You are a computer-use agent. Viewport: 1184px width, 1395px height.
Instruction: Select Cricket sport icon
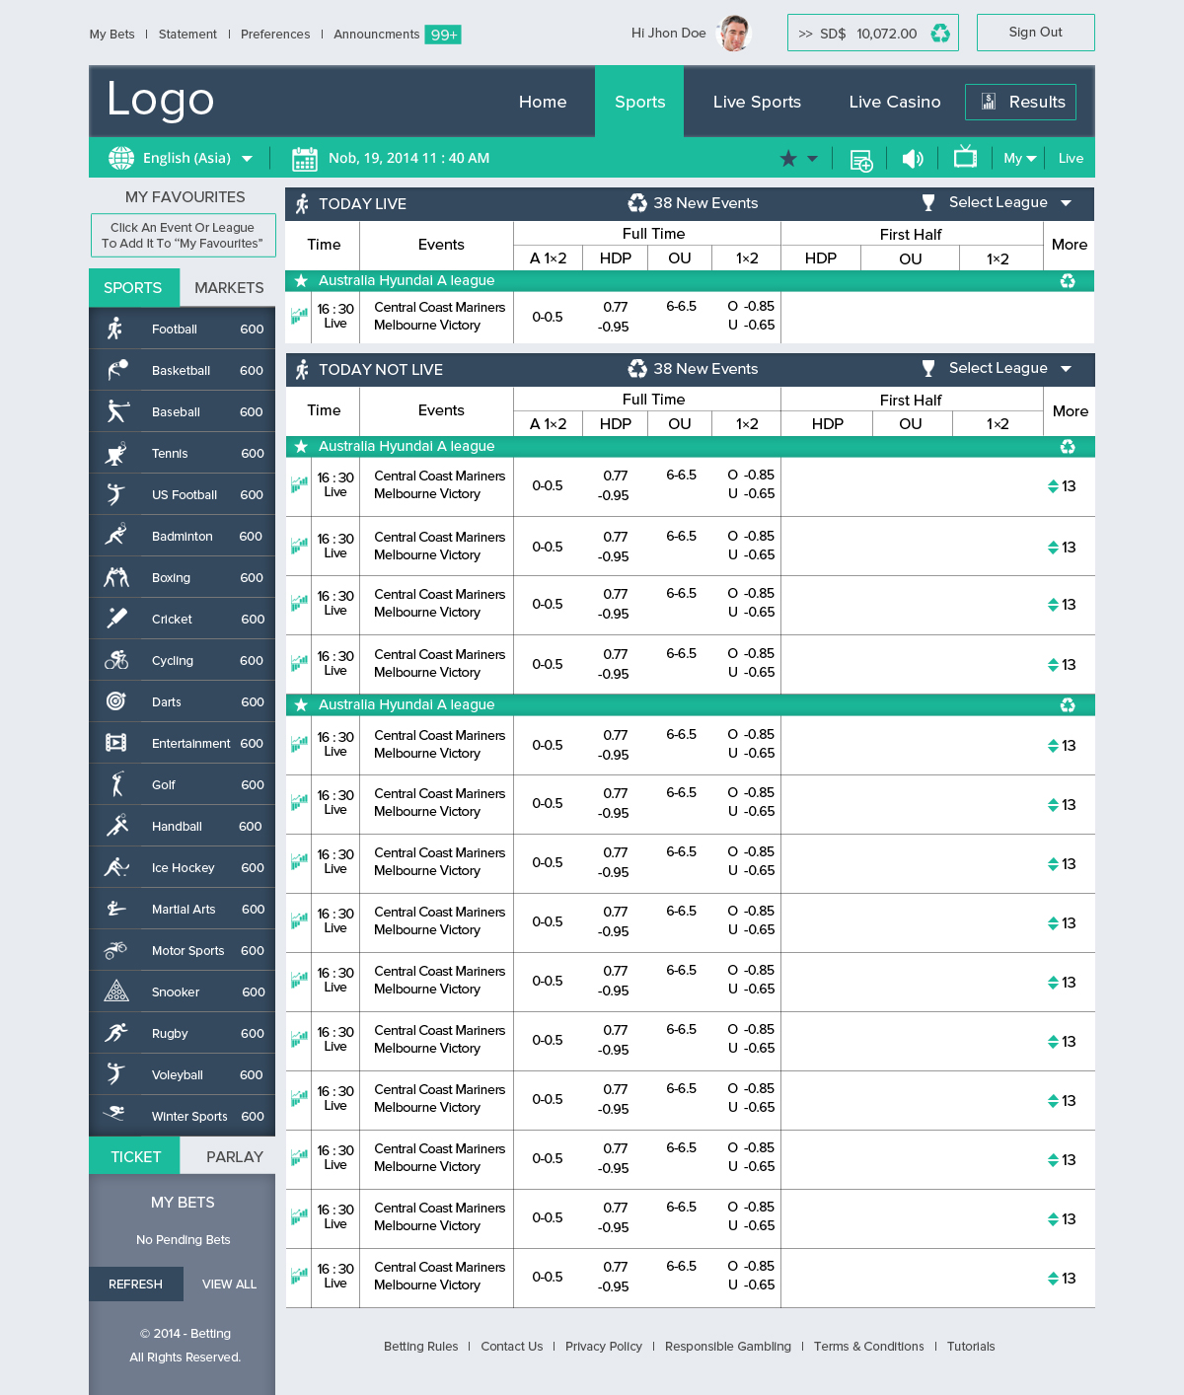click(116, 619)
